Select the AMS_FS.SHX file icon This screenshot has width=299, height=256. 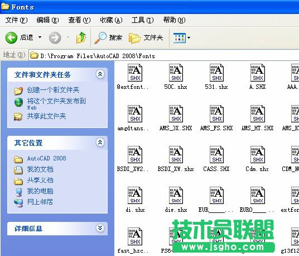point(216,113)
